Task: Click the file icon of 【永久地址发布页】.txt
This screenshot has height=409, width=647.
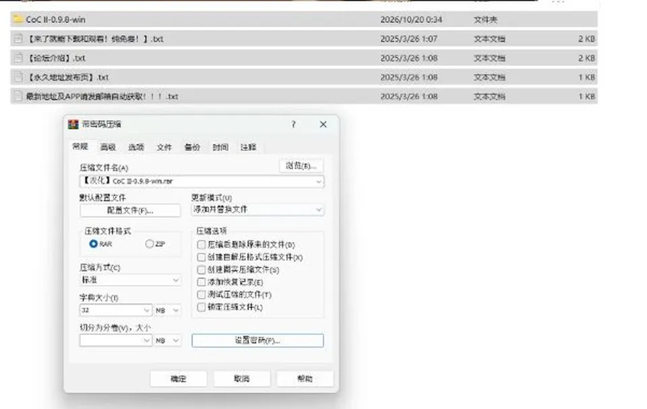Action: [18, 77]
